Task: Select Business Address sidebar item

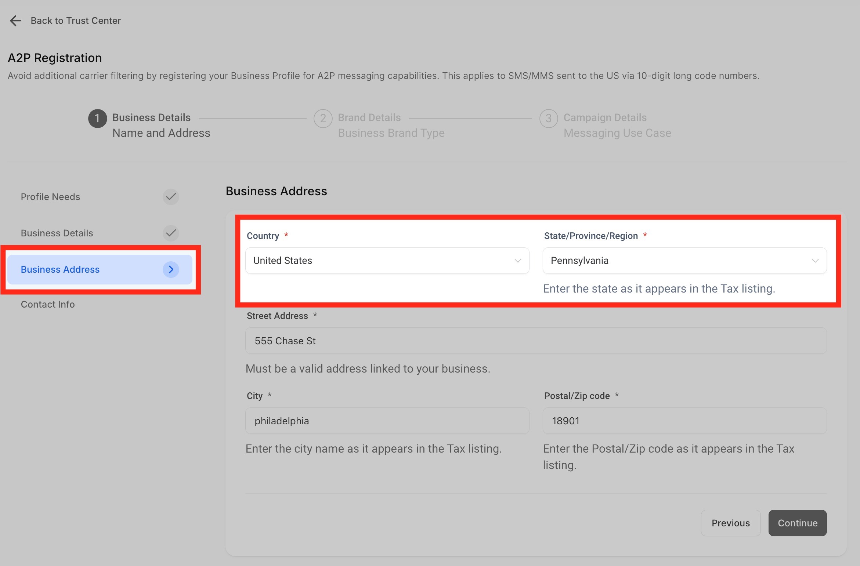Action: pos(60,269)
